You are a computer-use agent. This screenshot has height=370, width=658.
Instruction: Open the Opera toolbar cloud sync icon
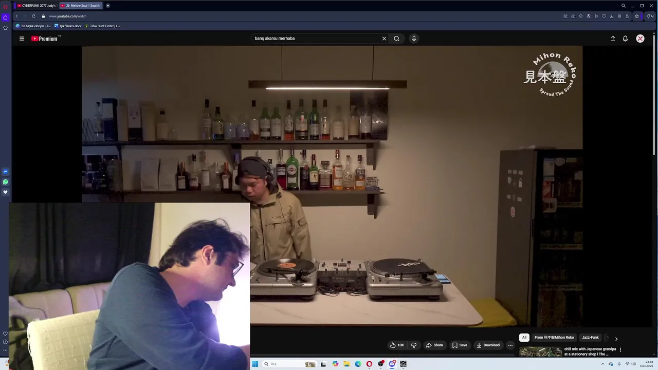click(573, 16)
